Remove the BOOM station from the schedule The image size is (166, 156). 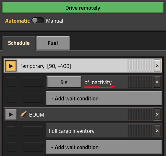click(157, 114)
